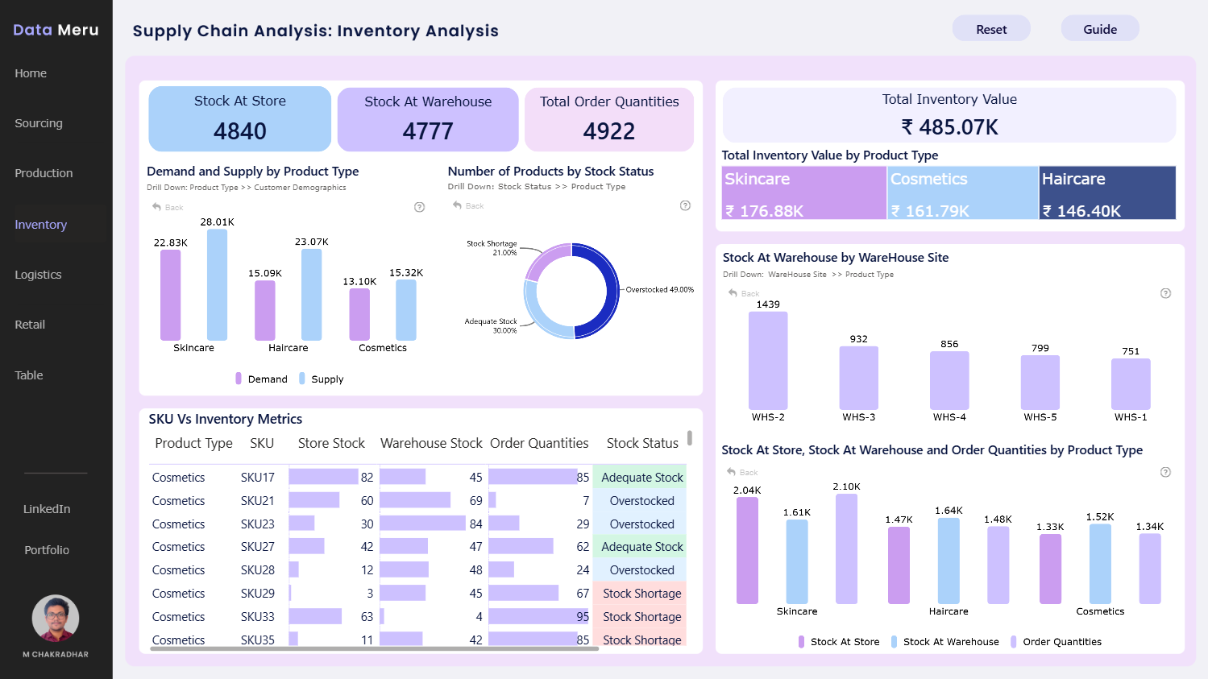Viewport: 1208px width, 679px height.
Task: Click Back arrow on Stock Status donut chart
Action: coord(468,205)
